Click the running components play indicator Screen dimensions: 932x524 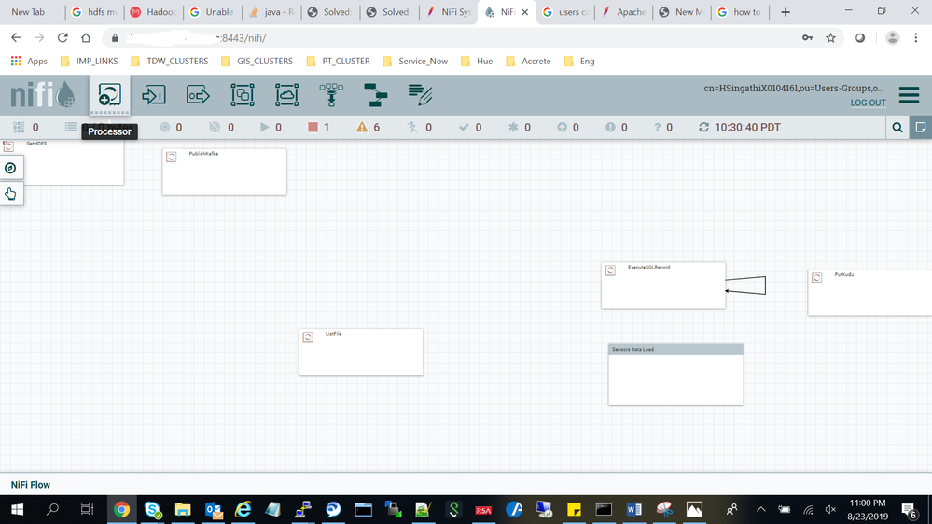[x=265, y=127]
